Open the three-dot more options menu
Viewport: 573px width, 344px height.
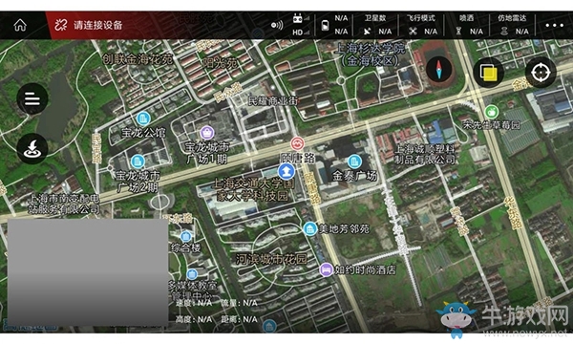click(x=554, y=25)
